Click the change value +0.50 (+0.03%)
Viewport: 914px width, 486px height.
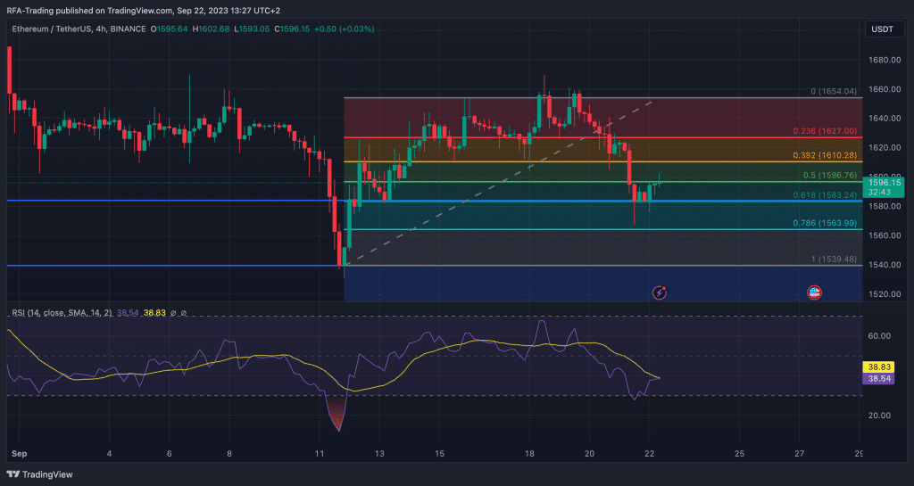344,29
